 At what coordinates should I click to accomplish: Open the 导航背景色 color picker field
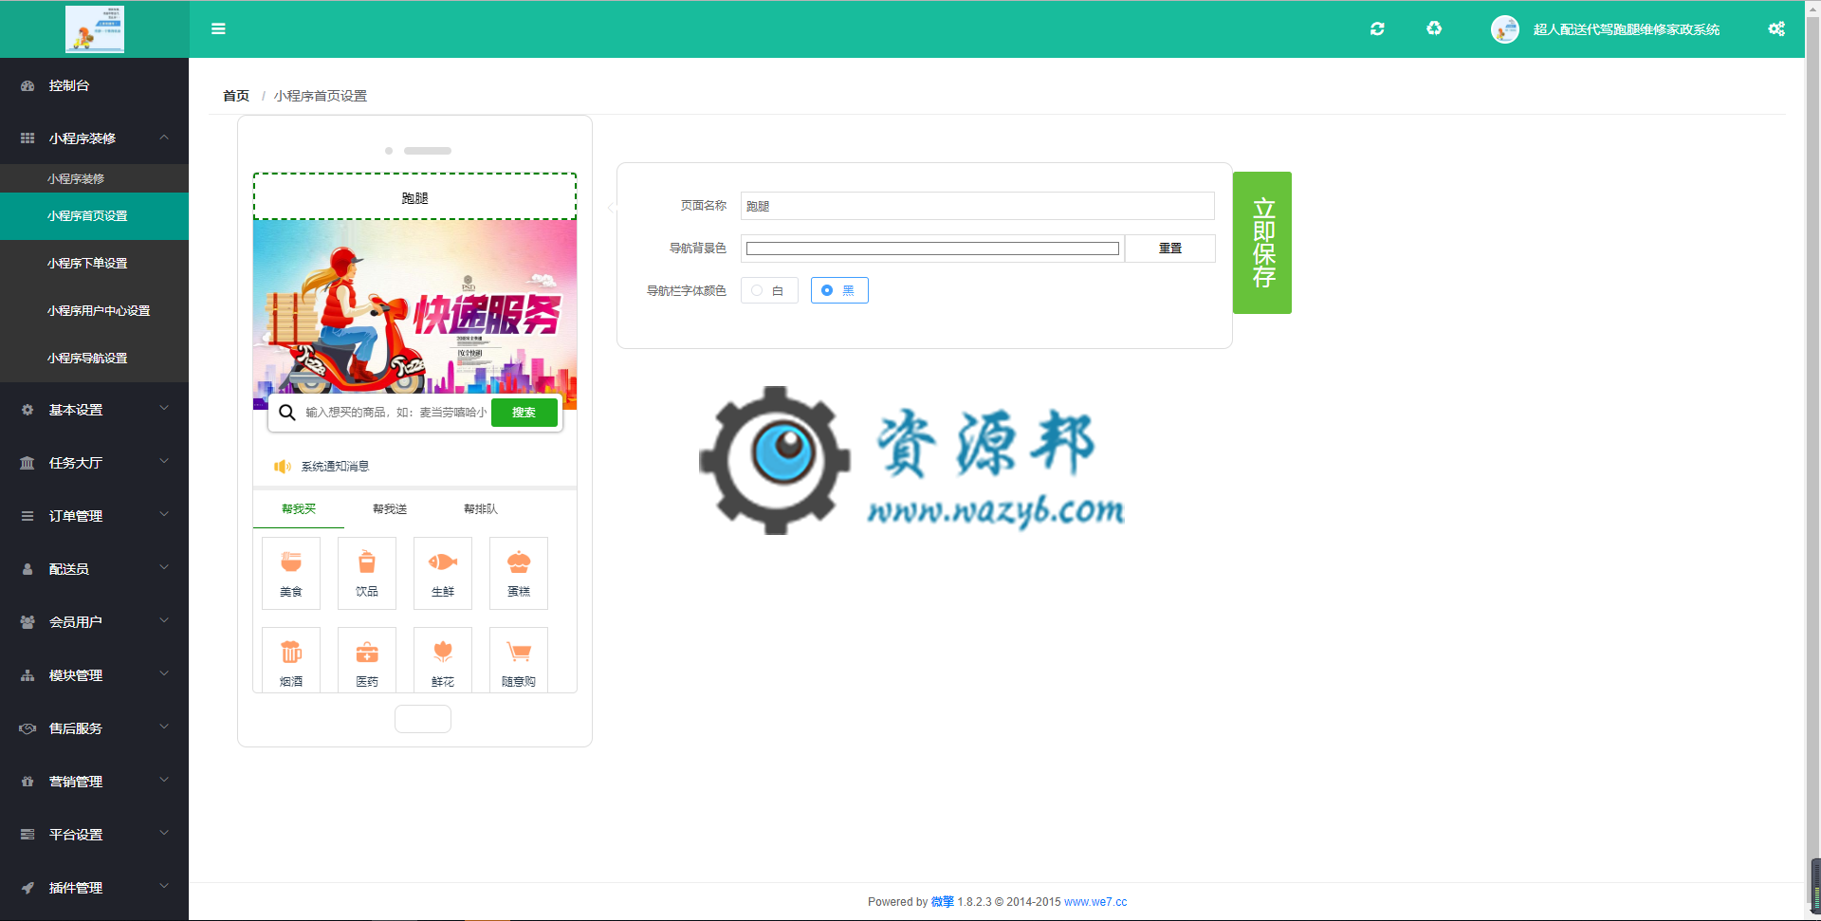tap(932, 249)
